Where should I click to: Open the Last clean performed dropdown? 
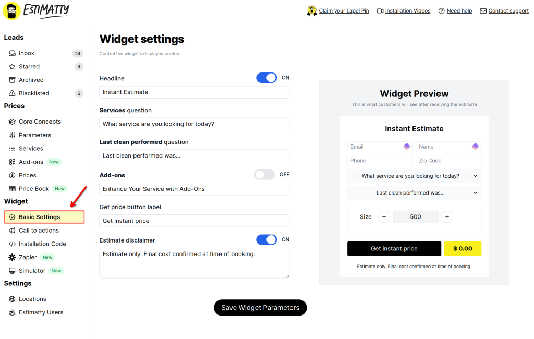coord(414,193)
